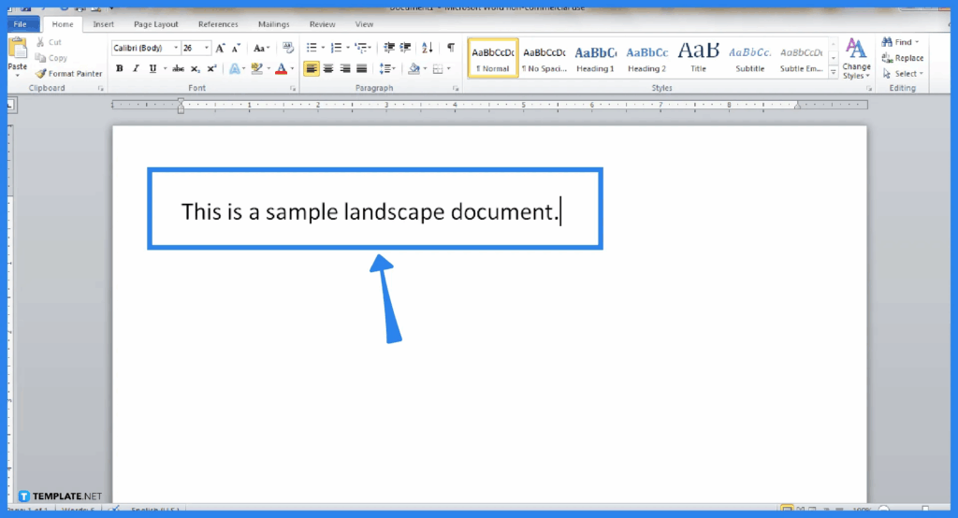
Task: Click the Replace icon
Action: (887, 58)
